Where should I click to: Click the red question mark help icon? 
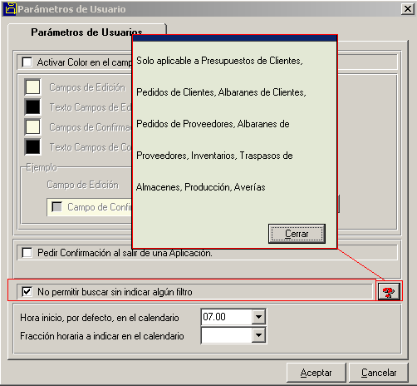tap(389, 292)
